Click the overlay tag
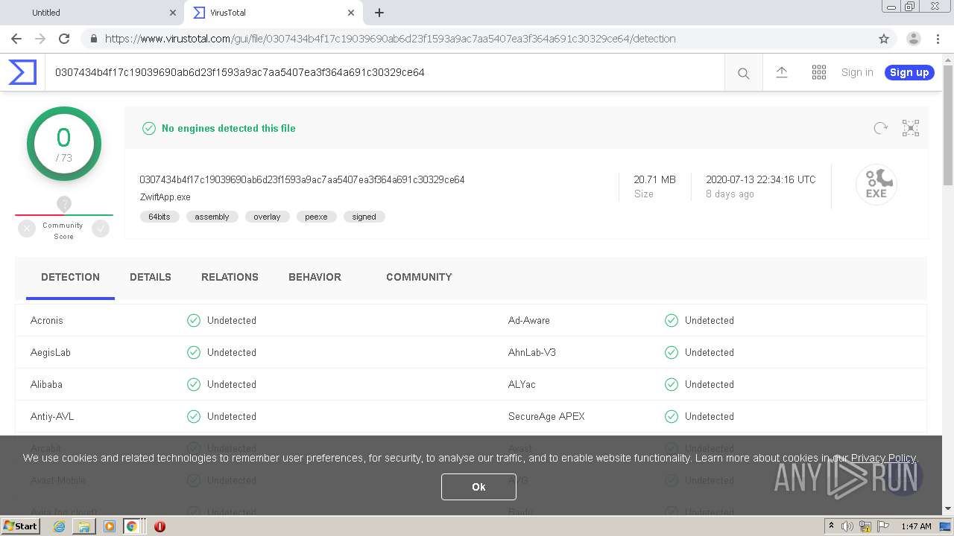 tap(267, 217)
